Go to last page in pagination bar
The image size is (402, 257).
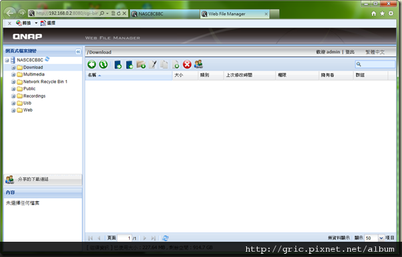coord(153,238)
